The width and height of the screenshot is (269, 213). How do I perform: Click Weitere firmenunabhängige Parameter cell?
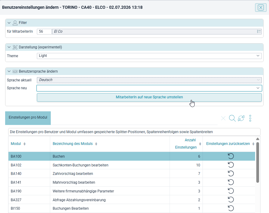(110, 191)
